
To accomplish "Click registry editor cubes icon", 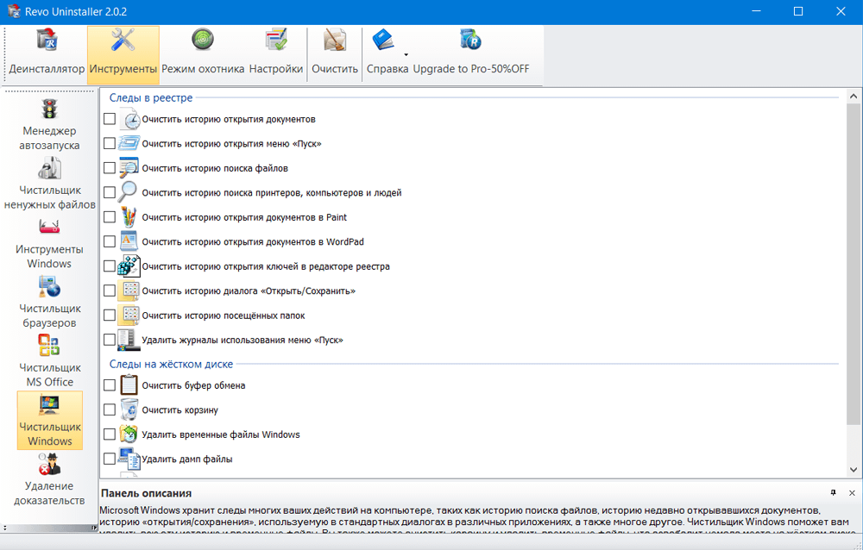I will coord(129,266).
